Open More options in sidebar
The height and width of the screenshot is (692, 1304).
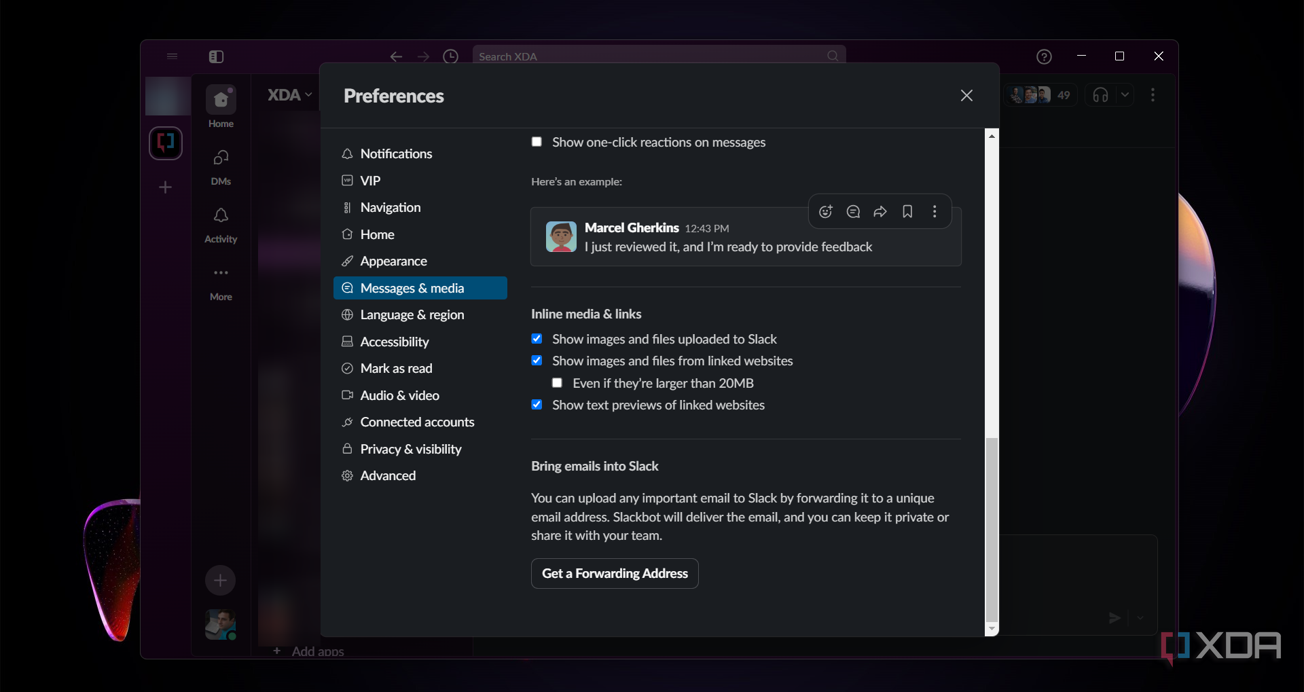221,283
